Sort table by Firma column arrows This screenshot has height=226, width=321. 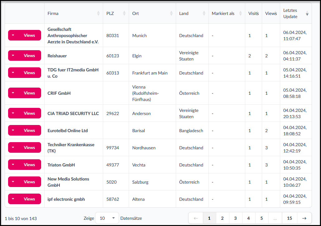click(x=98, y=13)
